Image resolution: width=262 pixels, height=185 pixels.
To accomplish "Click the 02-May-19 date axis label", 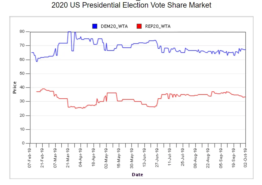I will 106,158.
